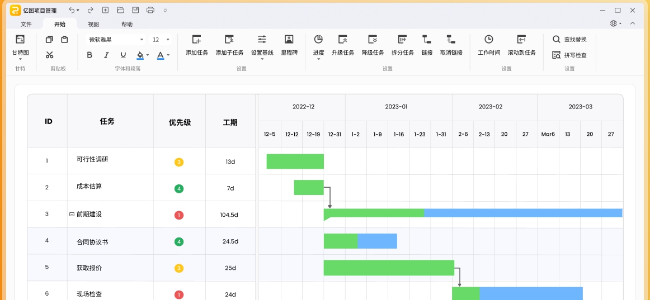Click 降级任务 demote task icon
This screenshot has height=300, width=650.
pos(373,40)
